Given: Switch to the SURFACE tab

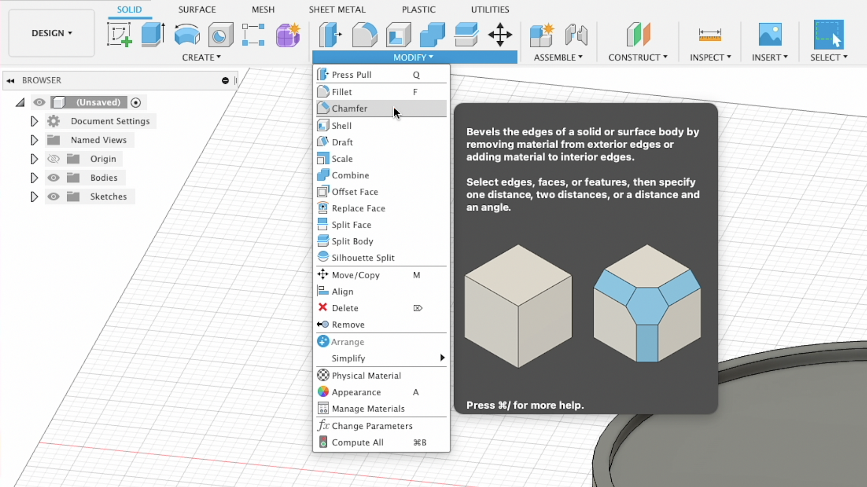Looking at the screenshot, I should pyautogui.click(x=197, y=9).
